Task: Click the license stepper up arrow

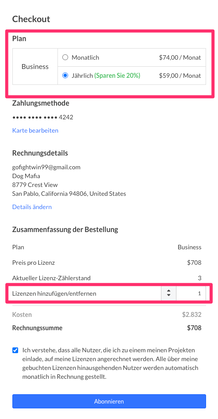Action: click(168, 291)
